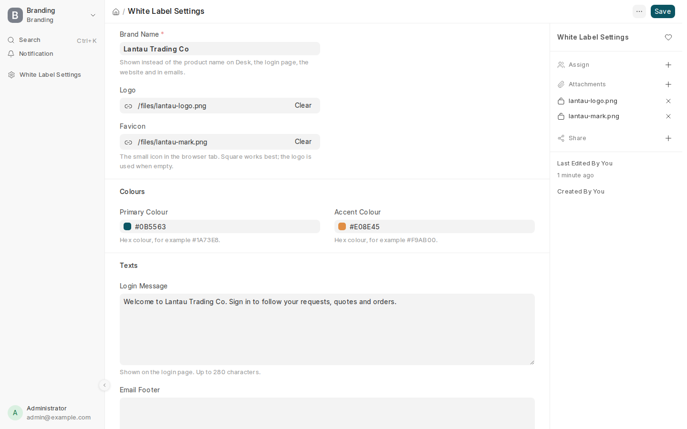Click the Login Message resize handle
Screen dimensions: 687x429
pyautogui.click(x=532, y=362)
